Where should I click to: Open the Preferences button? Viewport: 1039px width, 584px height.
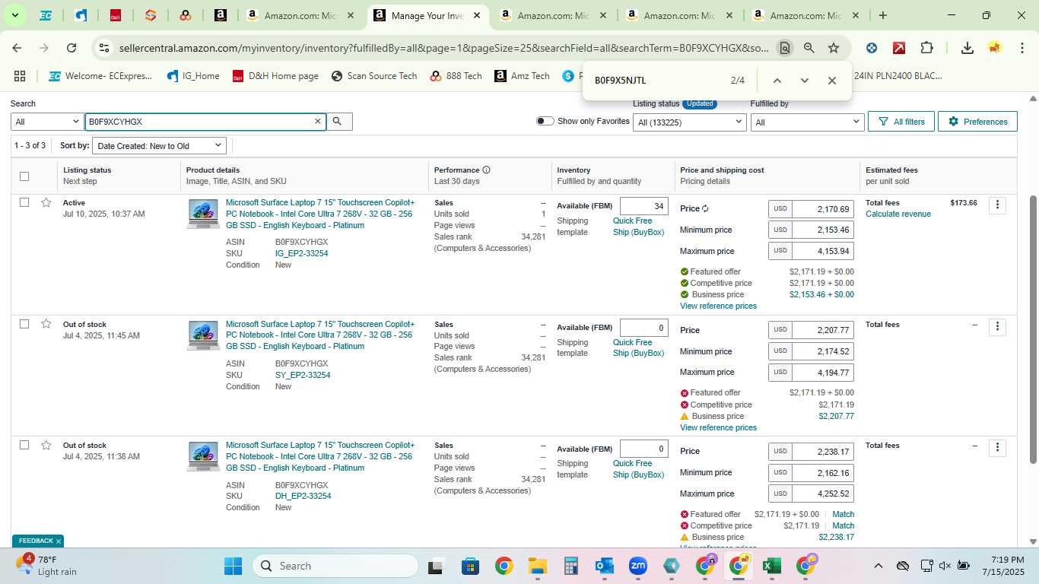click(977, 122)
